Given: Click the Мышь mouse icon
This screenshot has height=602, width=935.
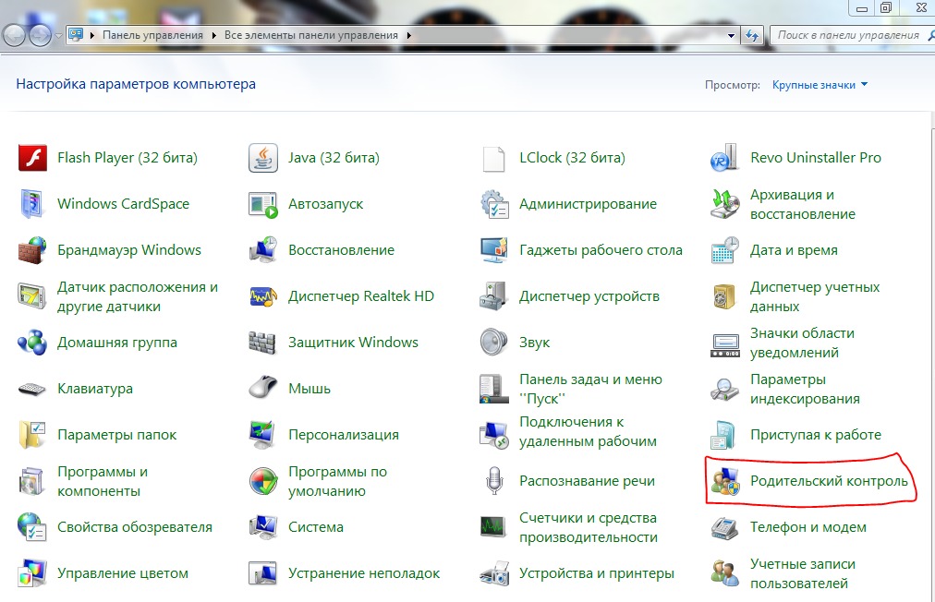Looking at the screenshot, I should [263, 388].
